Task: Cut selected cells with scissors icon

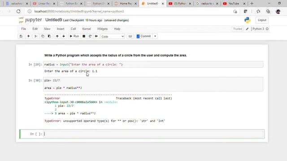Action: [x=36, y=36]
